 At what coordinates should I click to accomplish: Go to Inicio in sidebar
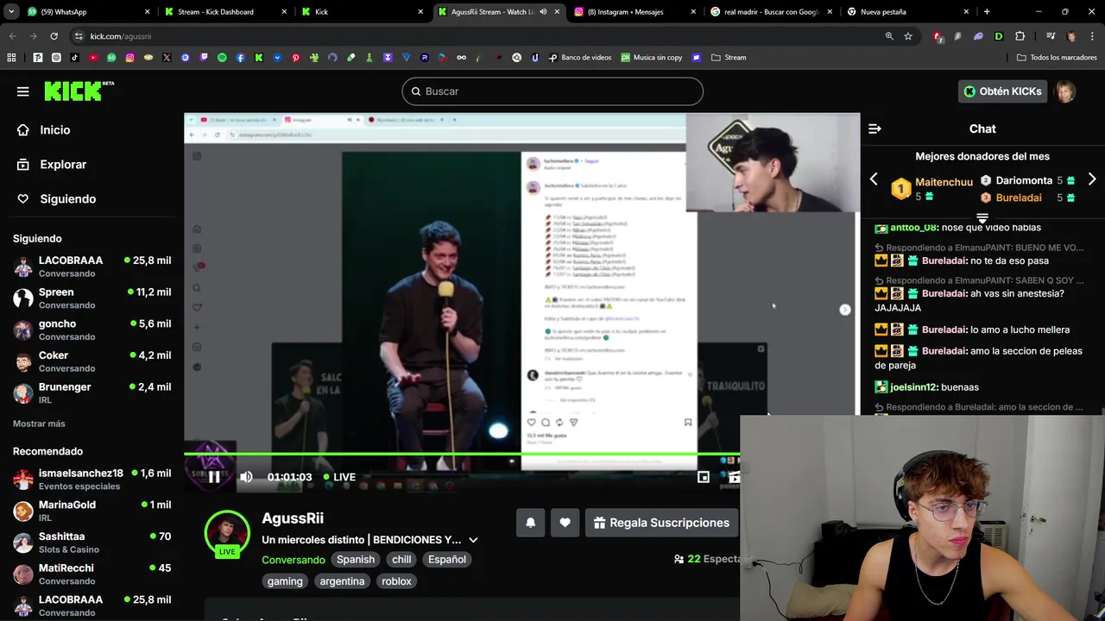(54, 129)
